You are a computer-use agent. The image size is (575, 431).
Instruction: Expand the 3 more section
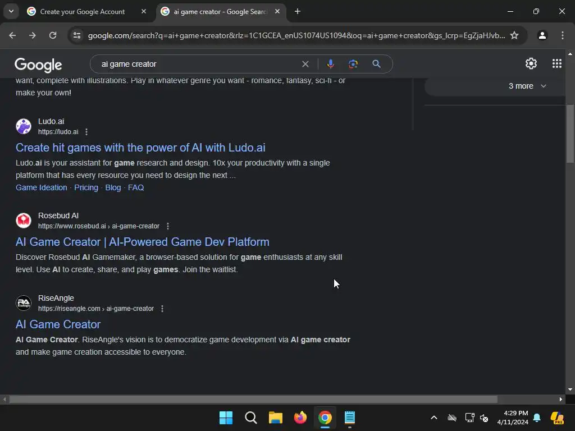tap(527, 86)
